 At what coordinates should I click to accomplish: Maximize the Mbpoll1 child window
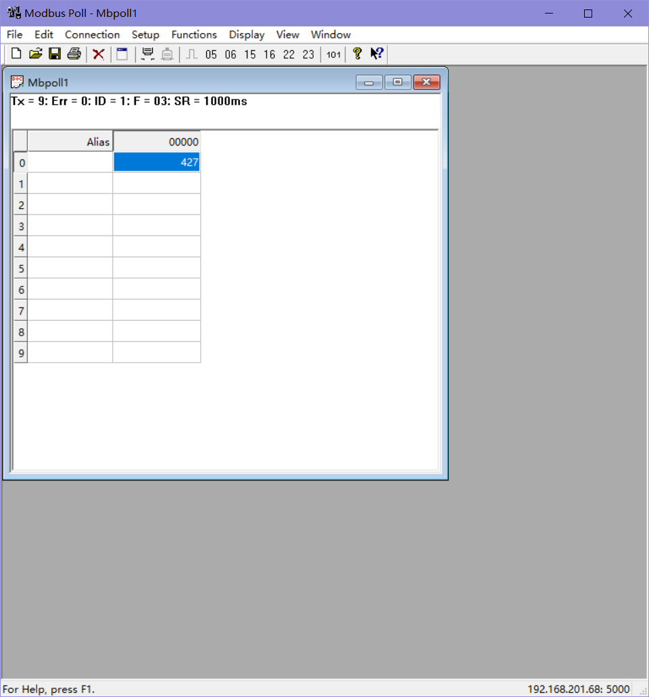398,83
